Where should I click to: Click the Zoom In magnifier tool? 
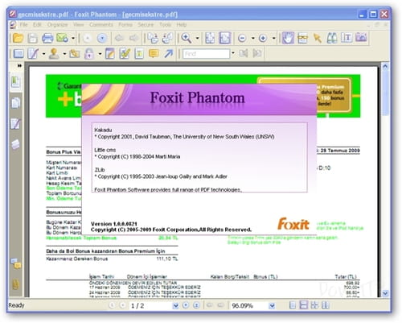coord(187,38)
